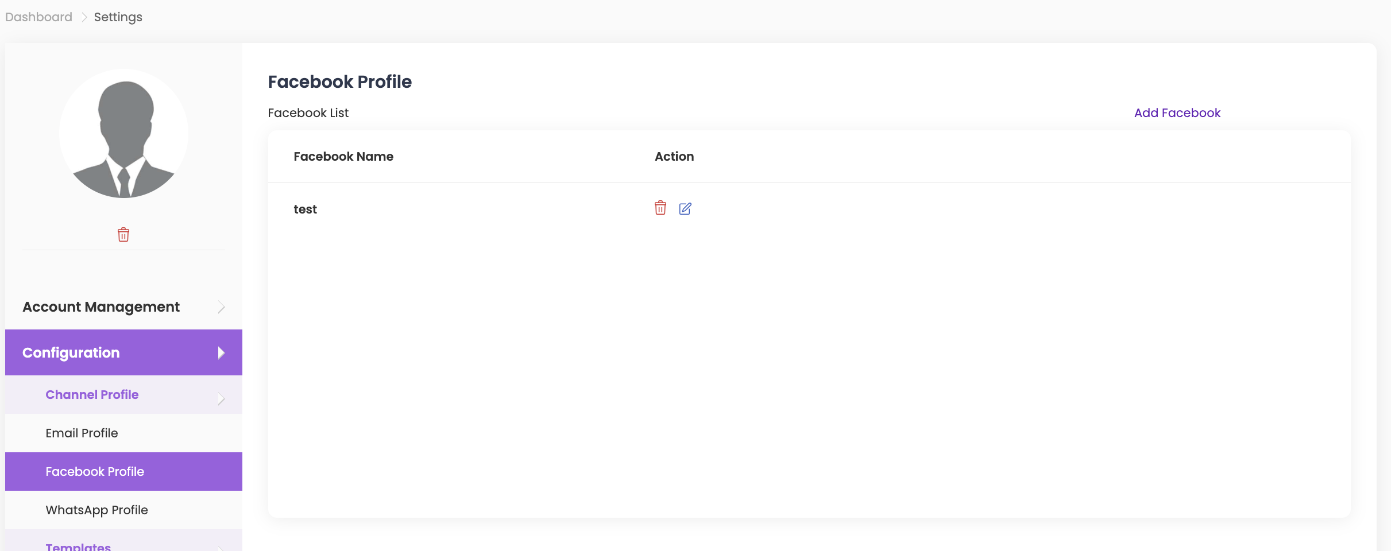Click the Settings breadcrumb item

pyautogui.click(x=118, y=17)
